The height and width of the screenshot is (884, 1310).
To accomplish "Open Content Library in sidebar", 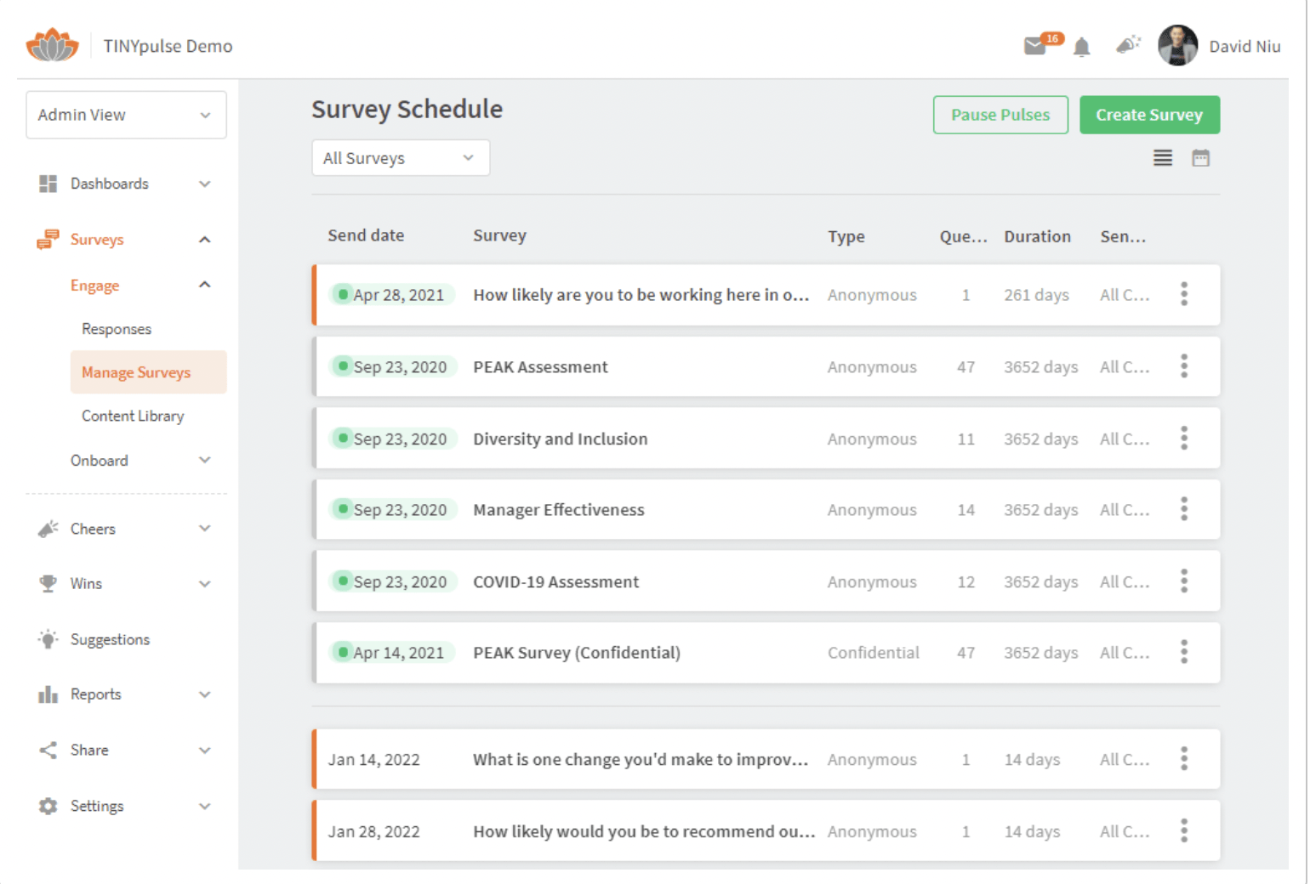I will [x=133, y=416].
